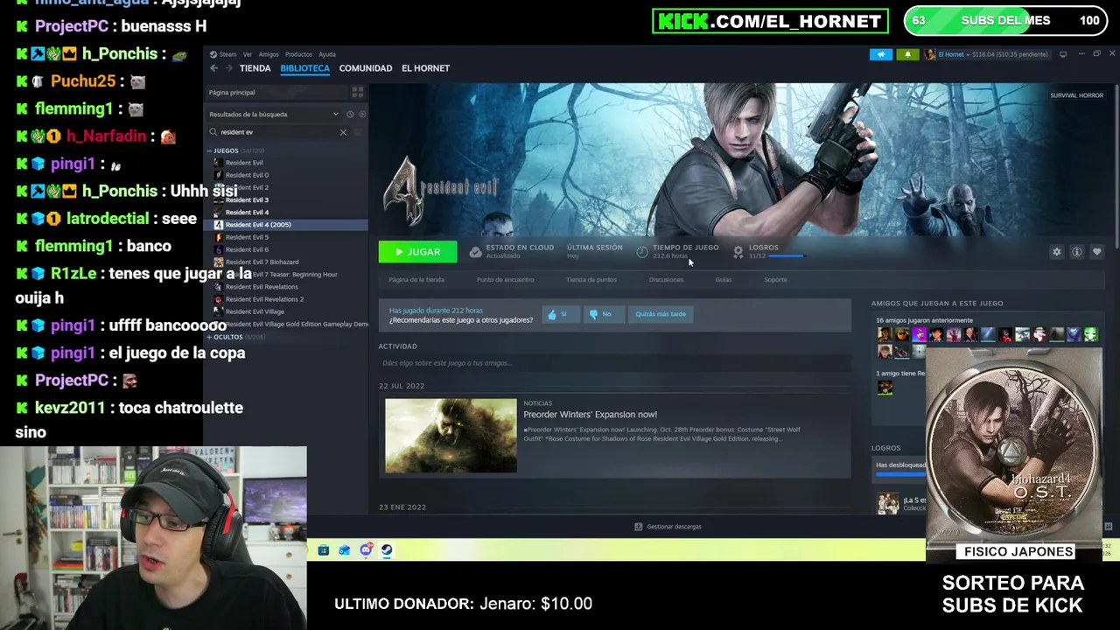The image size is (1120, 630).
Task: Click the LOGROS 11/12 progress bar
Action: 786,256
